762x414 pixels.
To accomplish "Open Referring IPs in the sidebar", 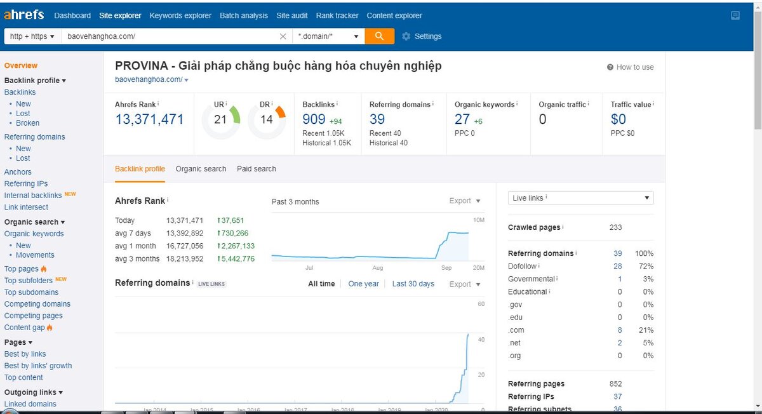I will pyautogui.click(x=26, y=184).
